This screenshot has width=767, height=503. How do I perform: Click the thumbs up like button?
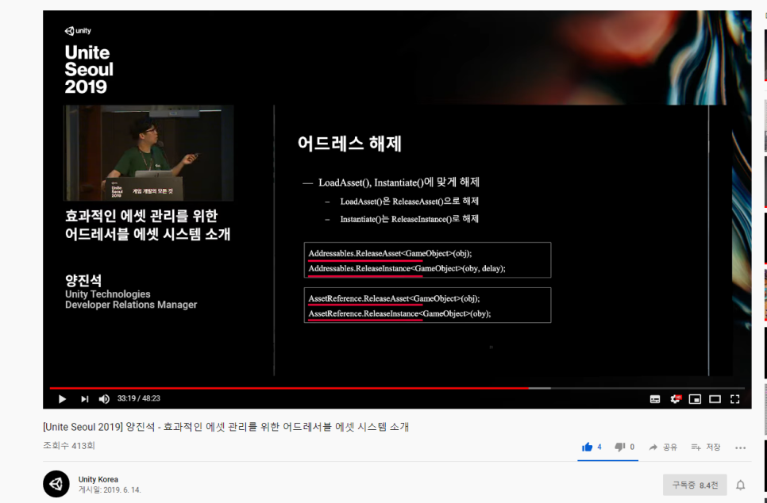[x=588, y=447]
